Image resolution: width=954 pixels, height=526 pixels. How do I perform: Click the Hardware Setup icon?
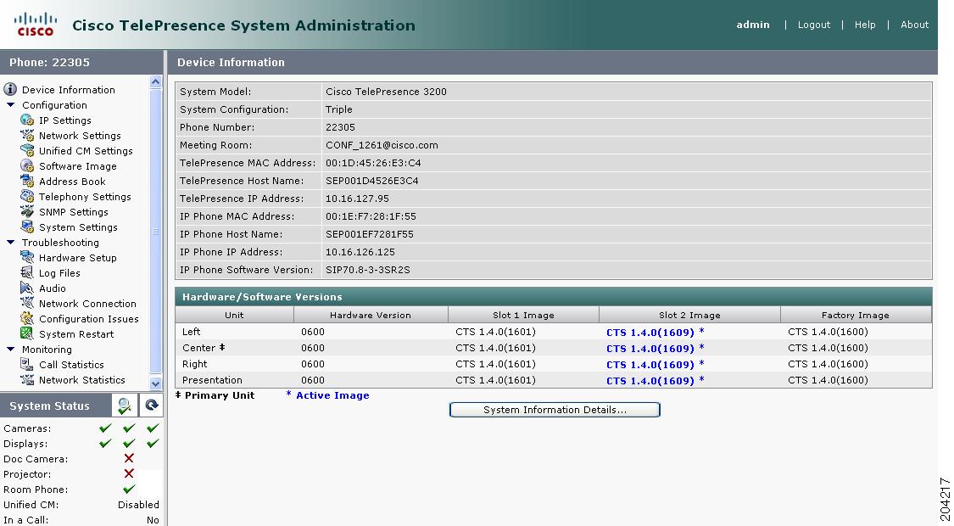tap(27, 257)
